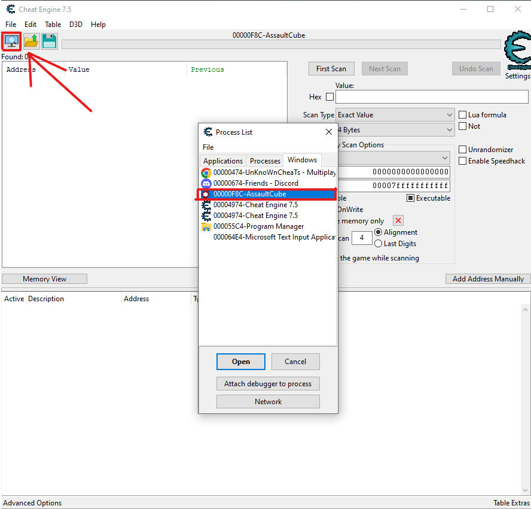Open the File menu in main window
Viewport: 531px width, 509px height.
tap(11, 25)
